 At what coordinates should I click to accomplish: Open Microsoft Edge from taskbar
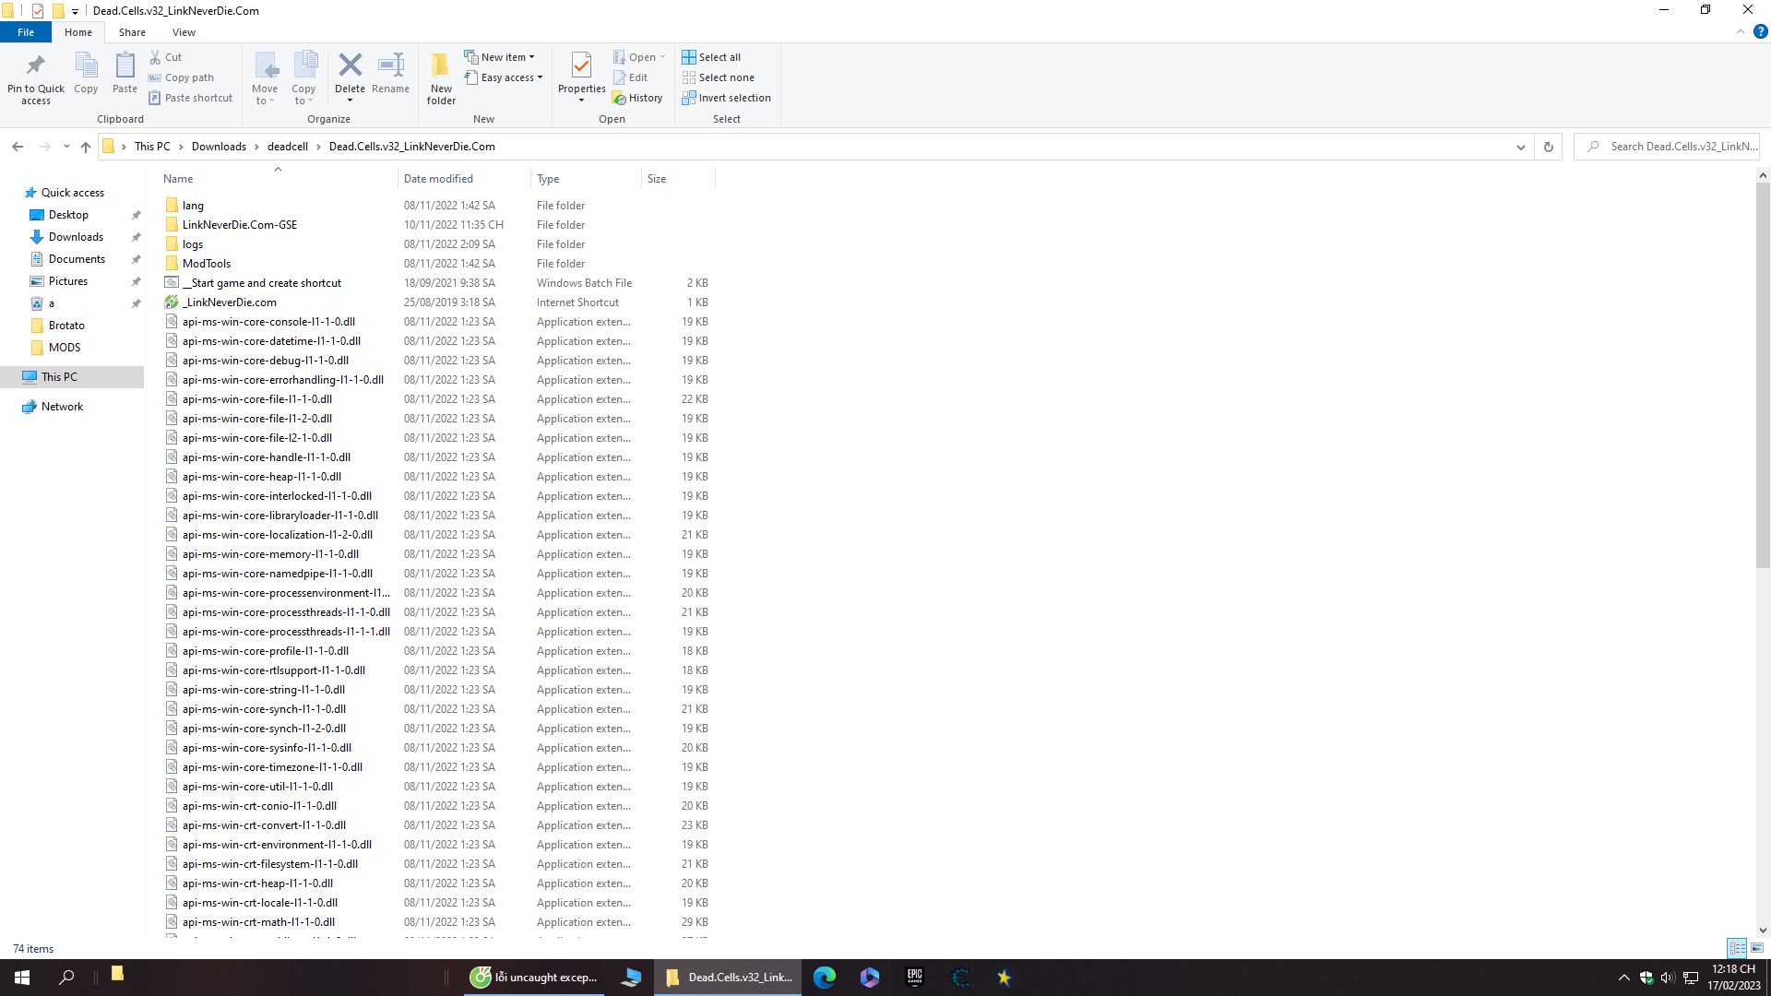(x=825, y=978)
